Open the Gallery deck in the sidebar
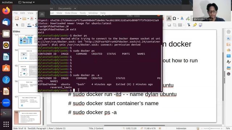This screenshot has width=232, height=130. click(x=228, y=68)
